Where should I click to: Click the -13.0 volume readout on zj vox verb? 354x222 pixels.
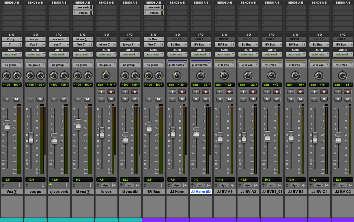59,180
